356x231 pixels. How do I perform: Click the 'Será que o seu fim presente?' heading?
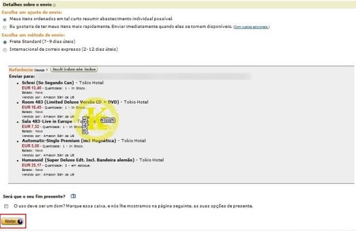(x=34, y=196)
